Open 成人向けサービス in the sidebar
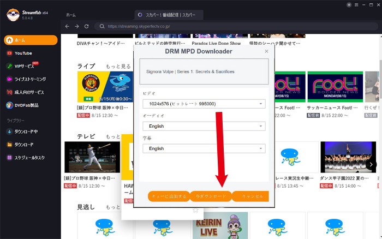The height and width of the screenshot is (239, 382). point(31,92)
